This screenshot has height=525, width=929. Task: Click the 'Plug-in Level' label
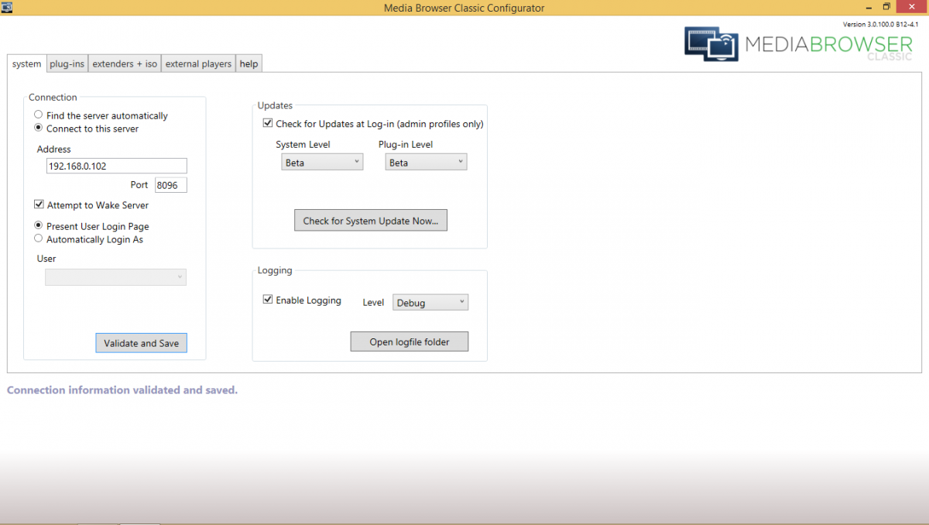406,144
